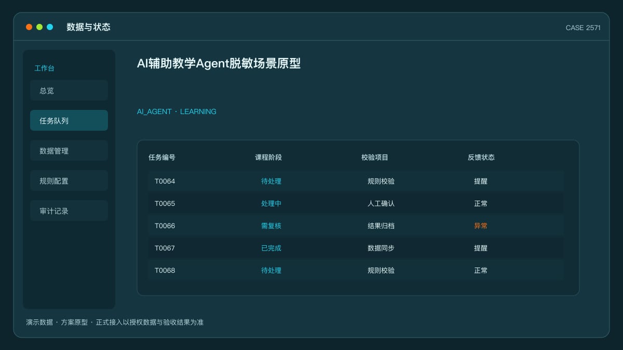
Task: Open 规则配置 in the sidebar
Action: 69,180
